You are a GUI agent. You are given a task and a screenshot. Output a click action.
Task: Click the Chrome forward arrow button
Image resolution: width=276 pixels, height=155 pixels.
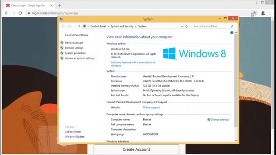pos(13,13)
